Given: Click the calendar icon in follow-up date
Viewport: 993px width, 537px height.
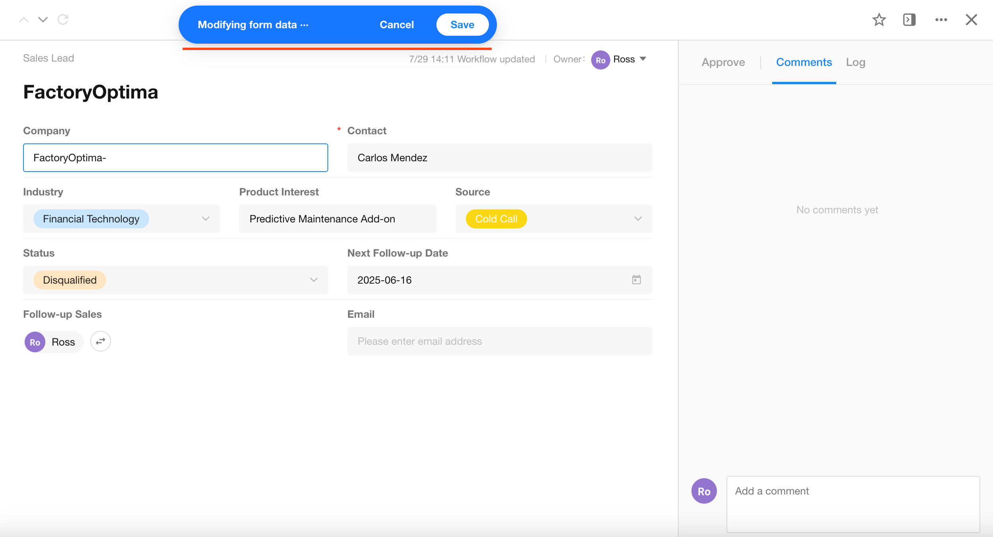Looking at the screenshot, I should [x=636, y=280].
